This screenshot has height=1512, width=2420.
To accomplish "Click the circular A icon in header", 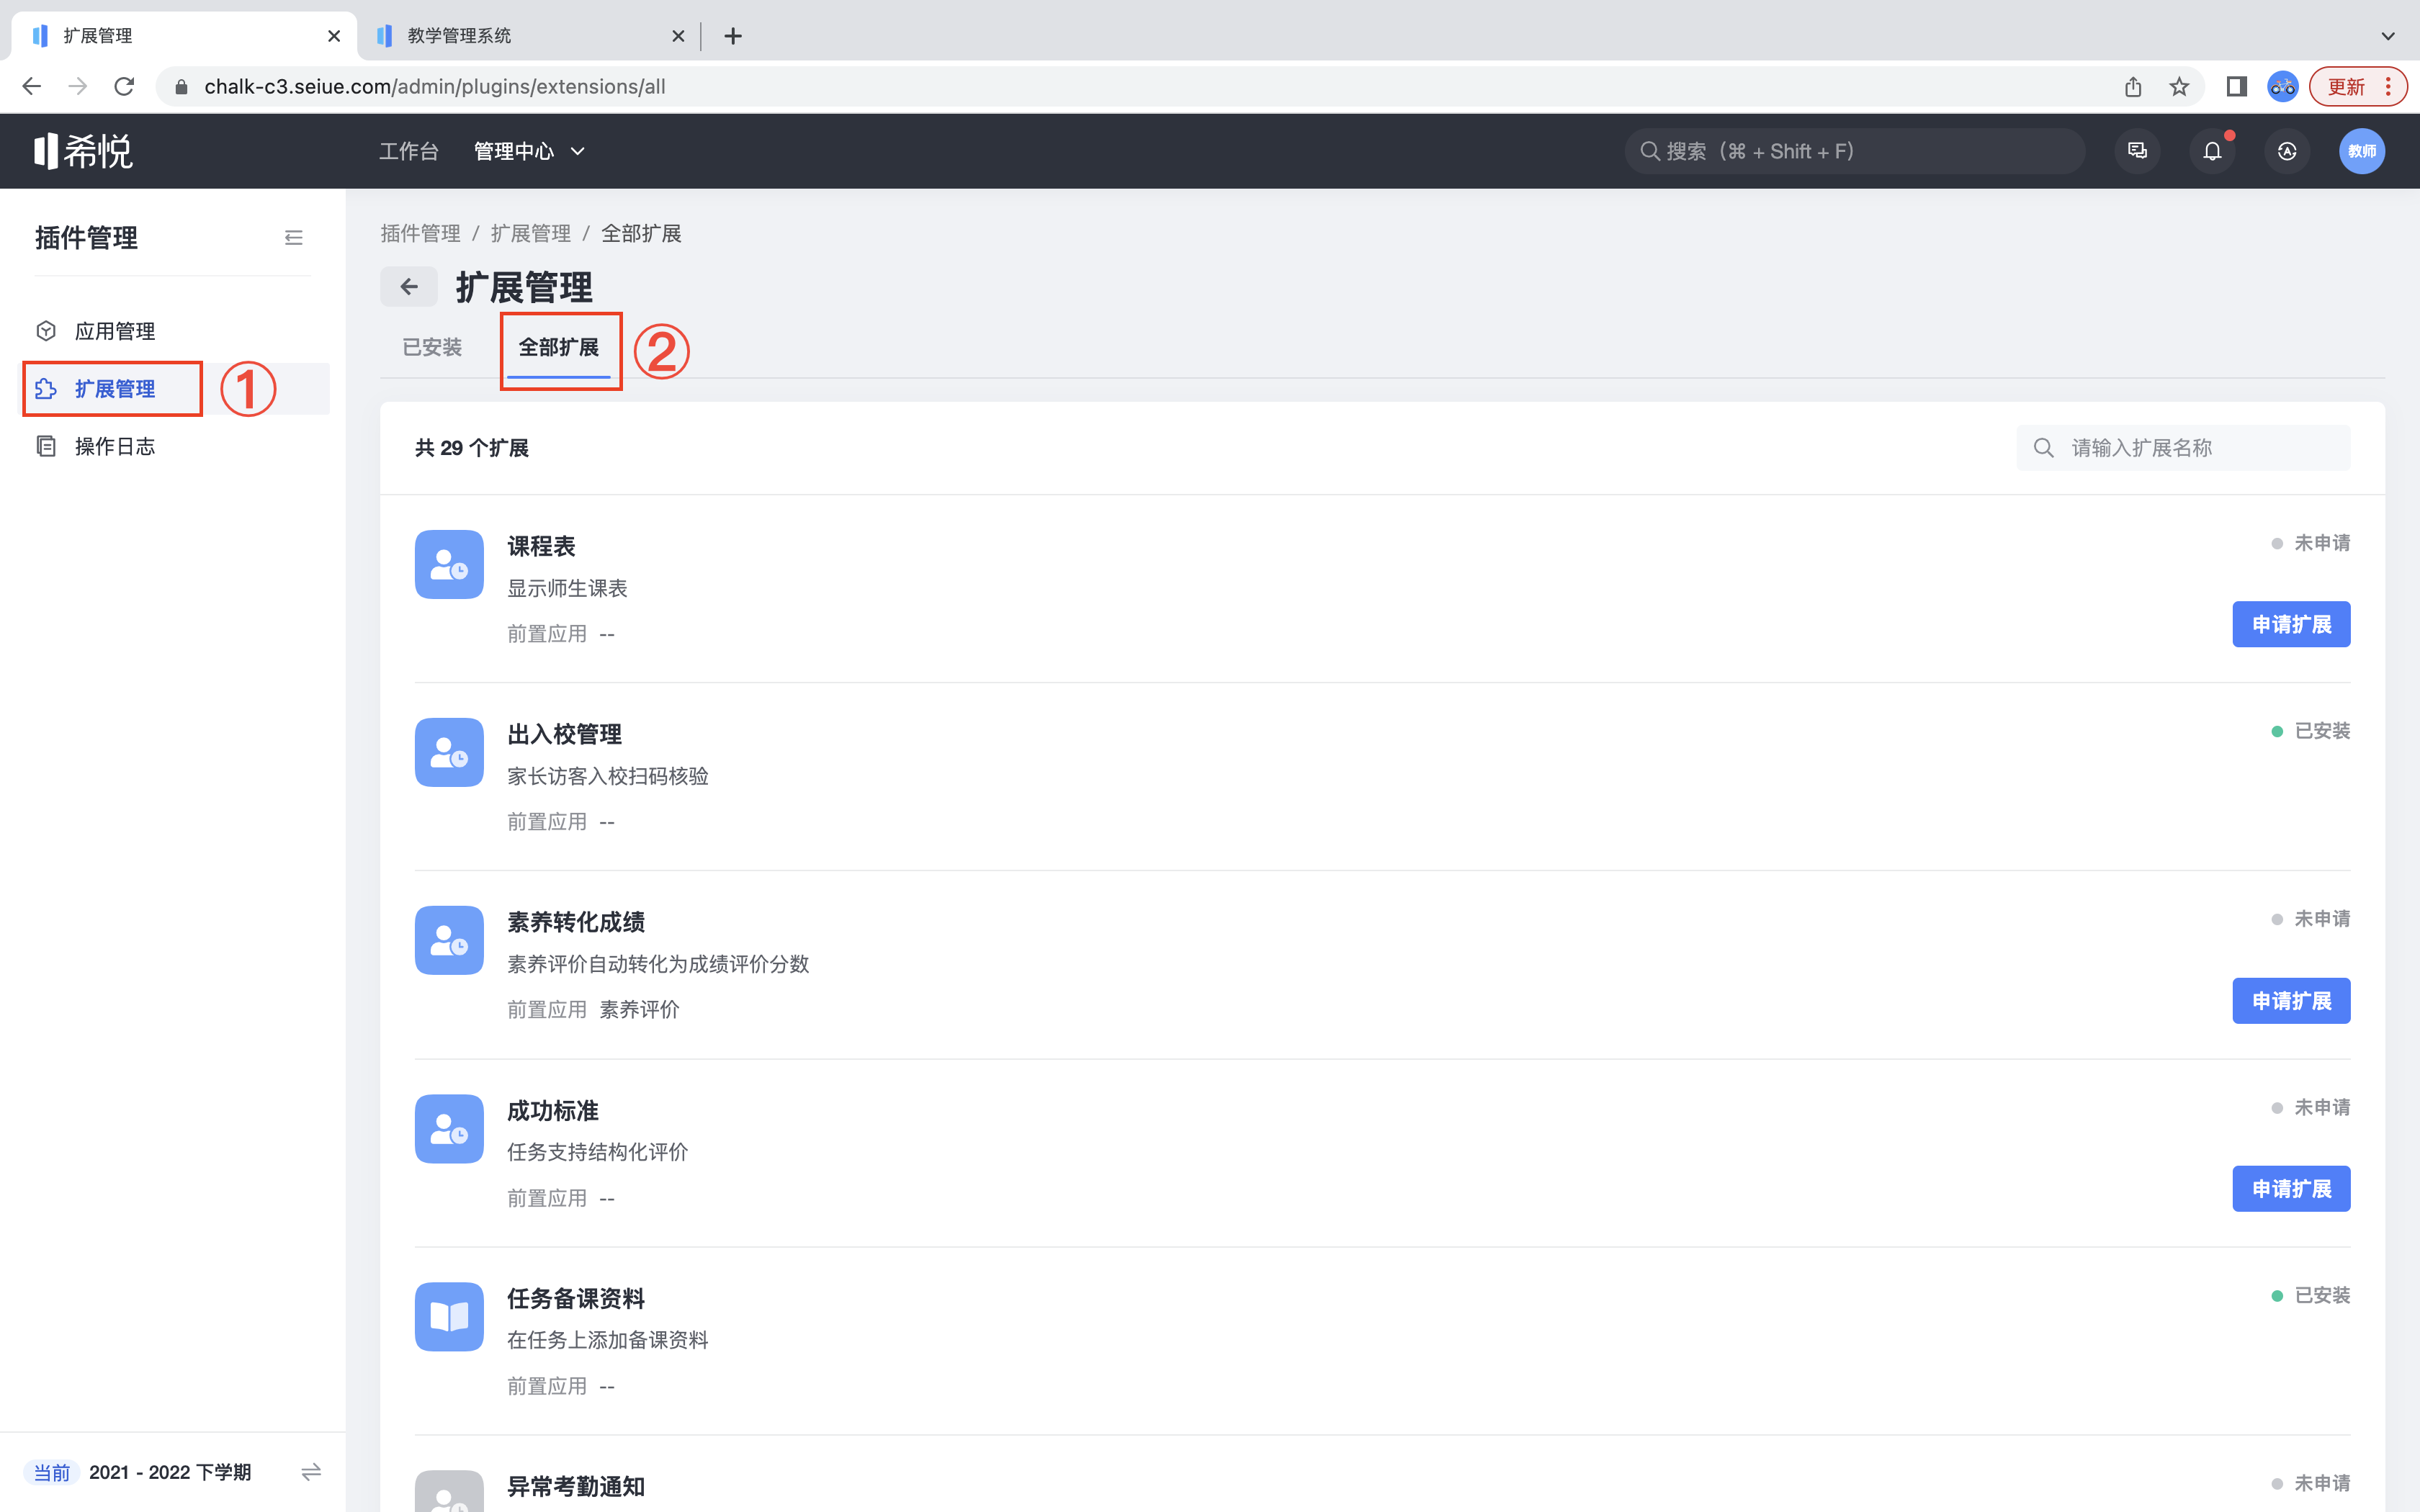I will point(2287,151).
